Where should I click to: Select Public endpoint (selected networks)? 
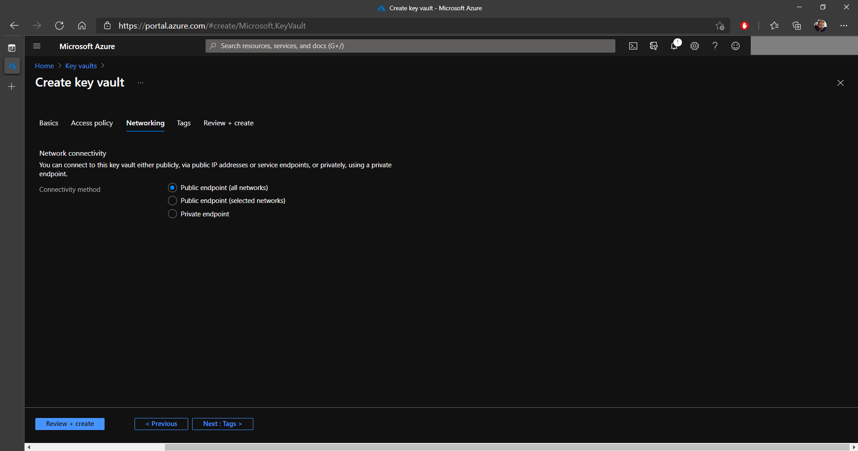[x=172, y=201]
